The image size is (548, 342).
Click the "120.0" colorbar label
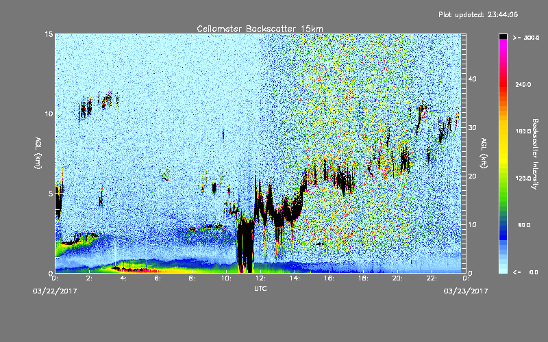pos(523,179)
